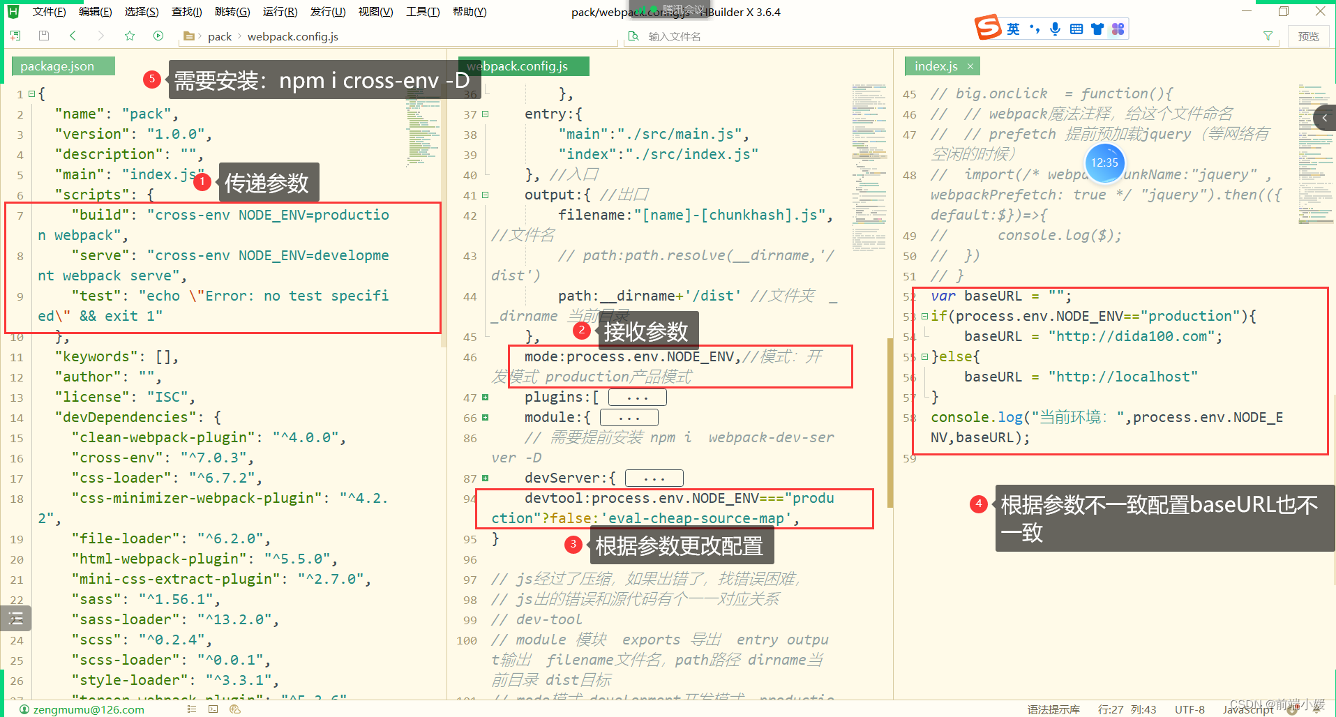Click the zengmumu@126.com account label
Image resolution: width=1336 pixels, height=717 pixels.
pyautogui.click(x=89, y=709)
